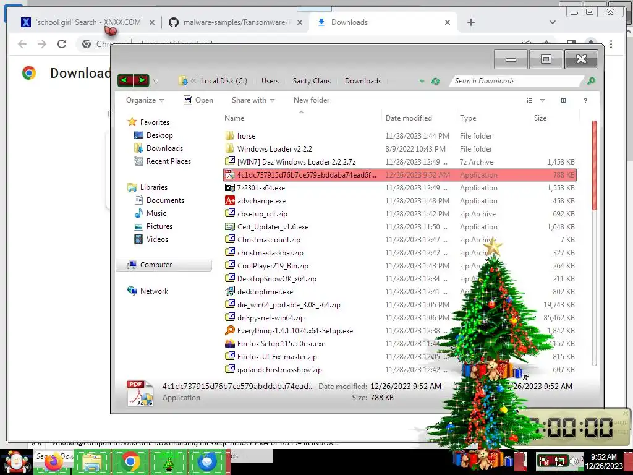
Task: Expand the view options dropdown arrow
Action: click(x=542, y=100)
